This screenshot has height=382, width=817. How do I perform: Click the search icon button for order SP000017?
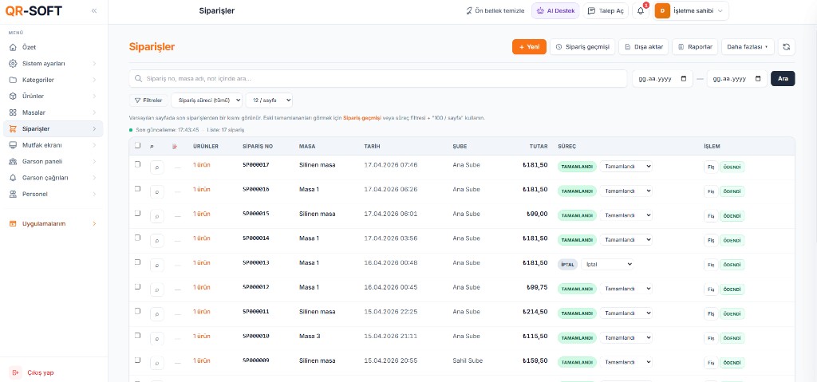pos(156,167)
